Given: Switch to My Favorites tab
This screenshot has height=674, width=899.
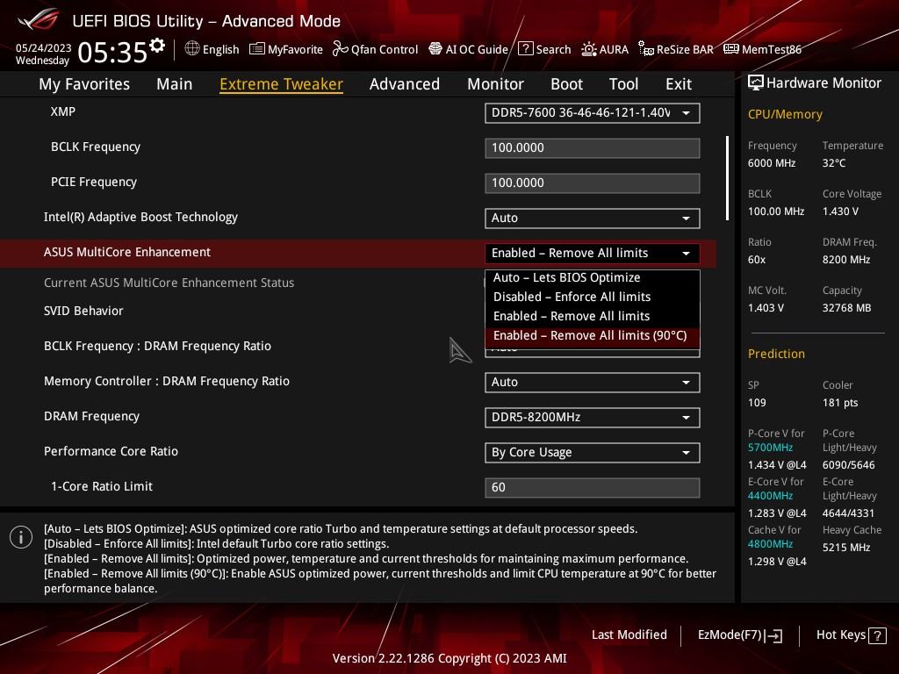Looking at the screenshot, I should [x=84, y=84].
